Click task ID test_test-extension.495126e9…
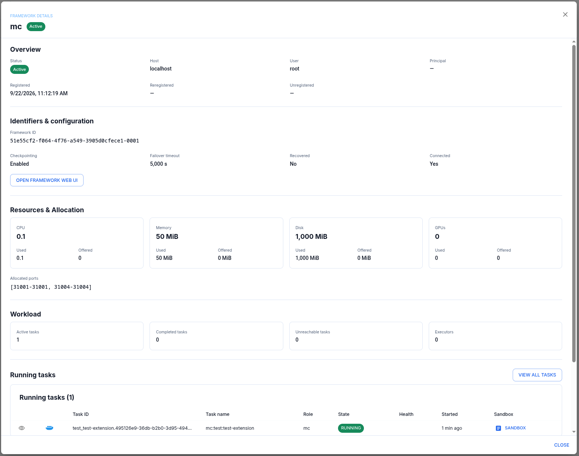Image resolution: width=579 pixels, height=456 pixels. 132,428
